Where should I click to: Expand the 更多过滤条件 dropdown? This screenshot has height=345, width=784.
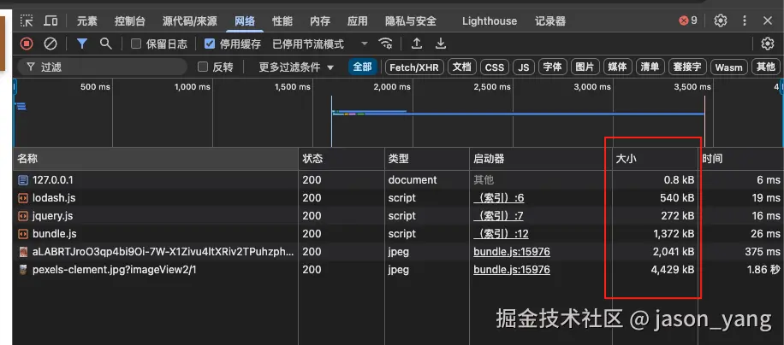[296, 67]
